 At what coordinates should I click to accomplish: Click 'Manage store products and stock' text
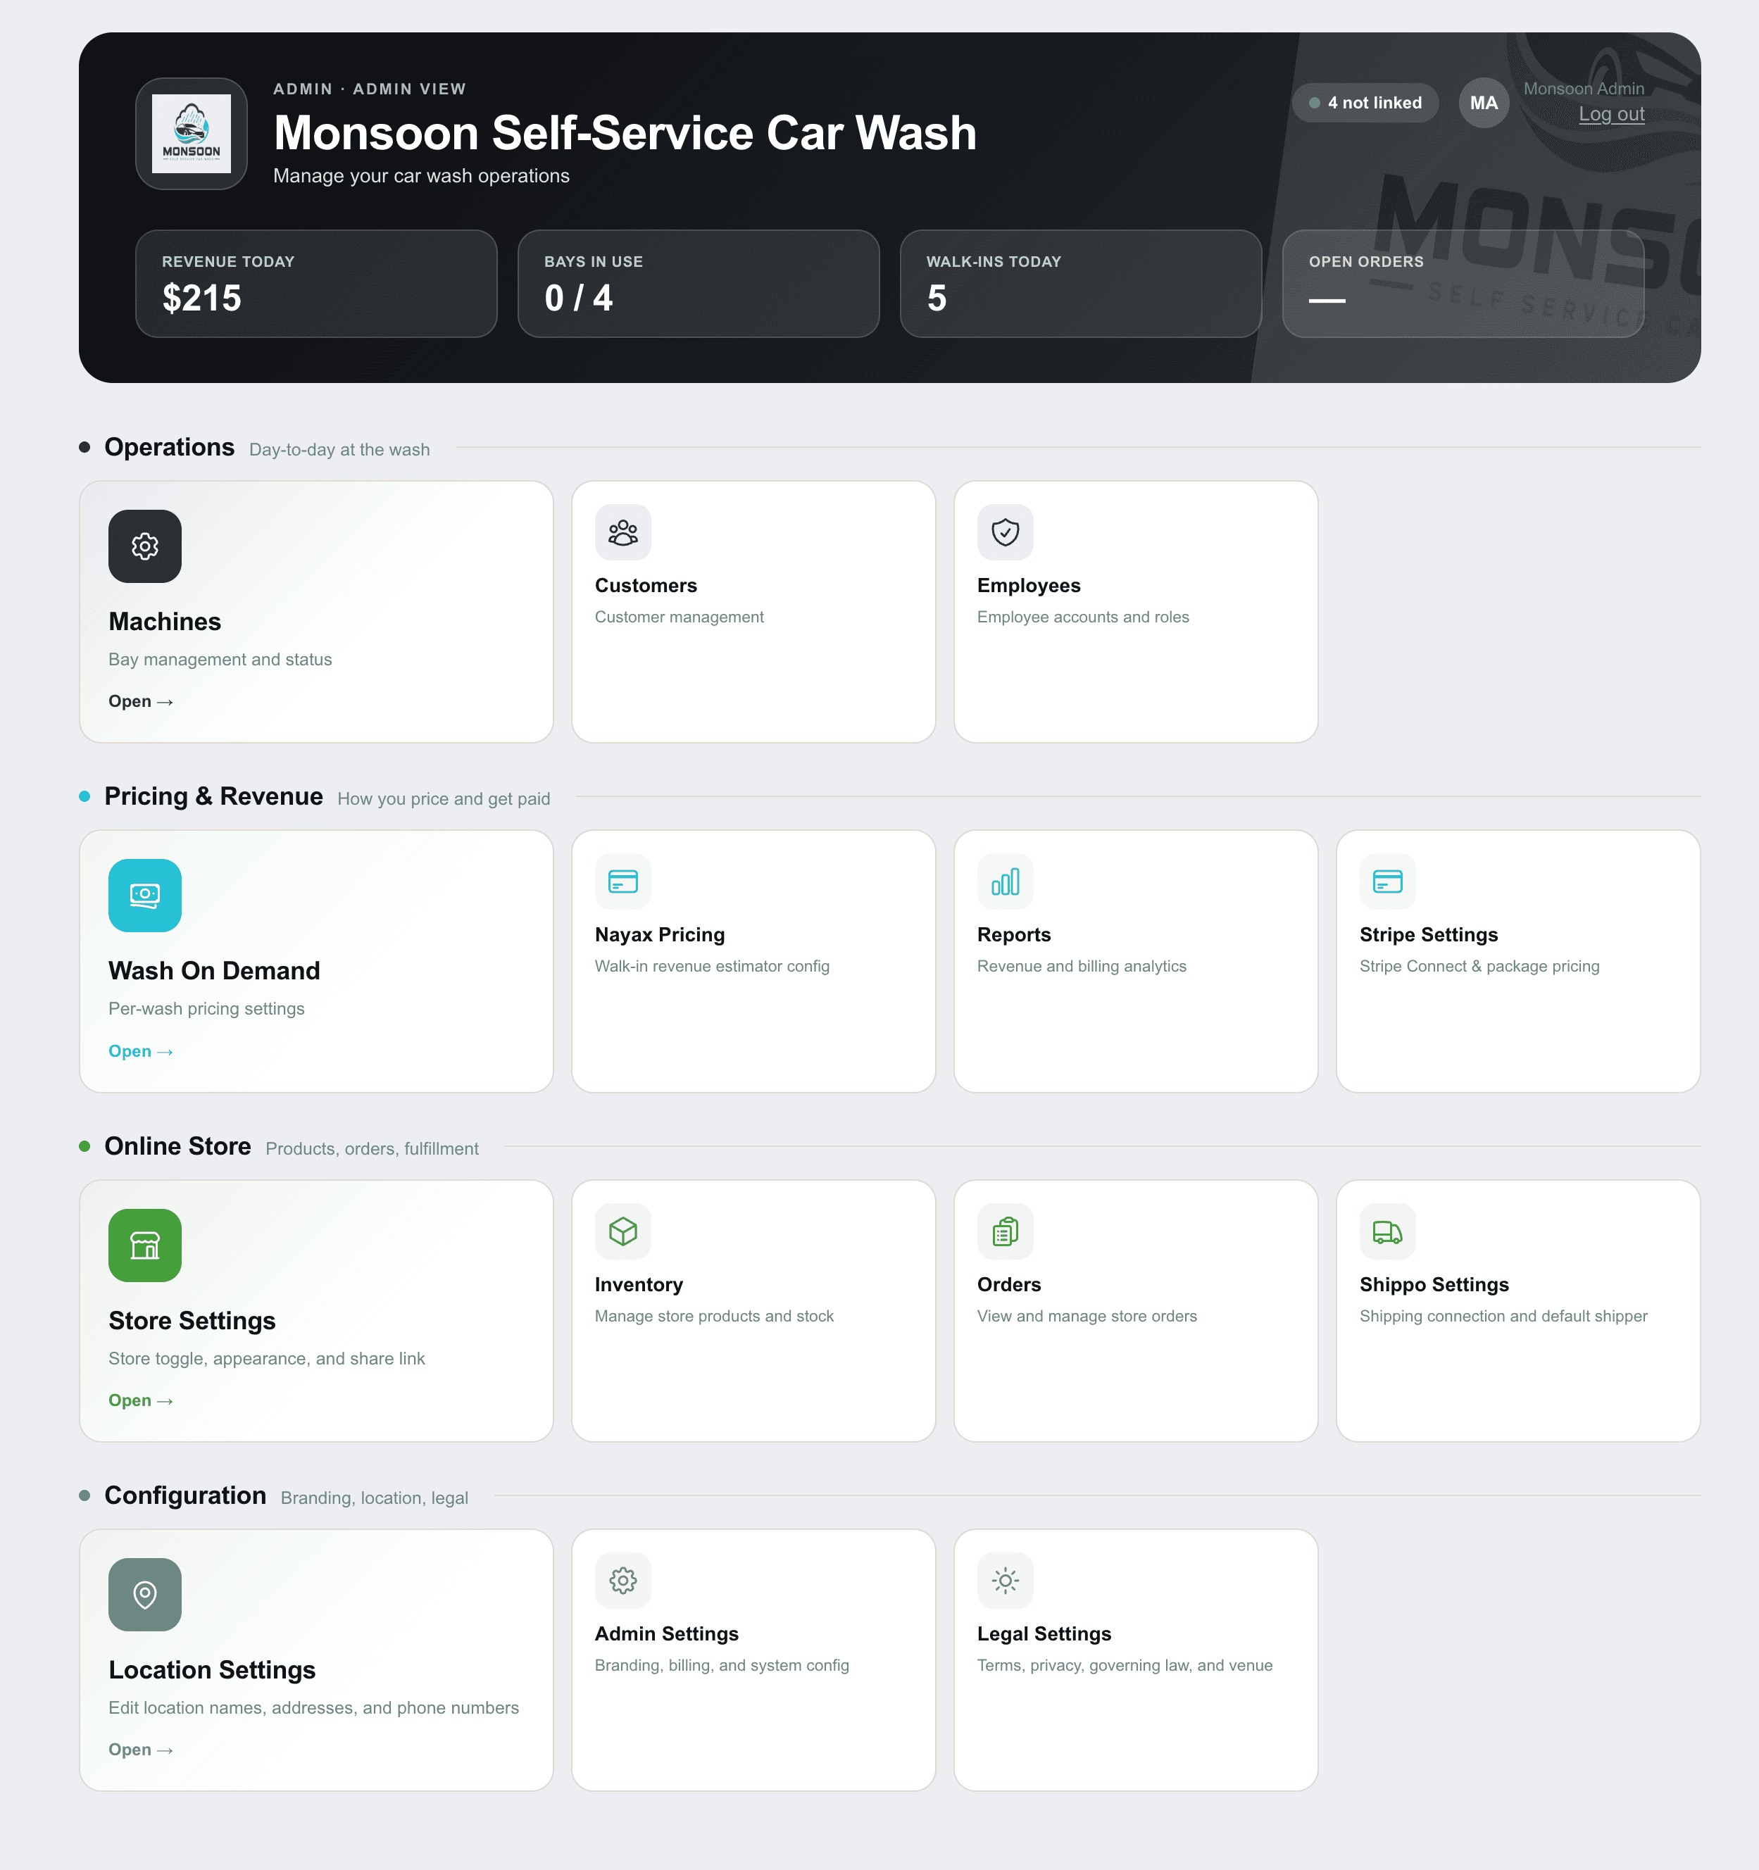point(714,1316)
